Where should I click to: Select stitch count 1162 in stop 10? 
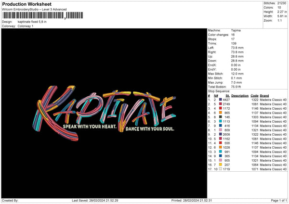point(226,139)
